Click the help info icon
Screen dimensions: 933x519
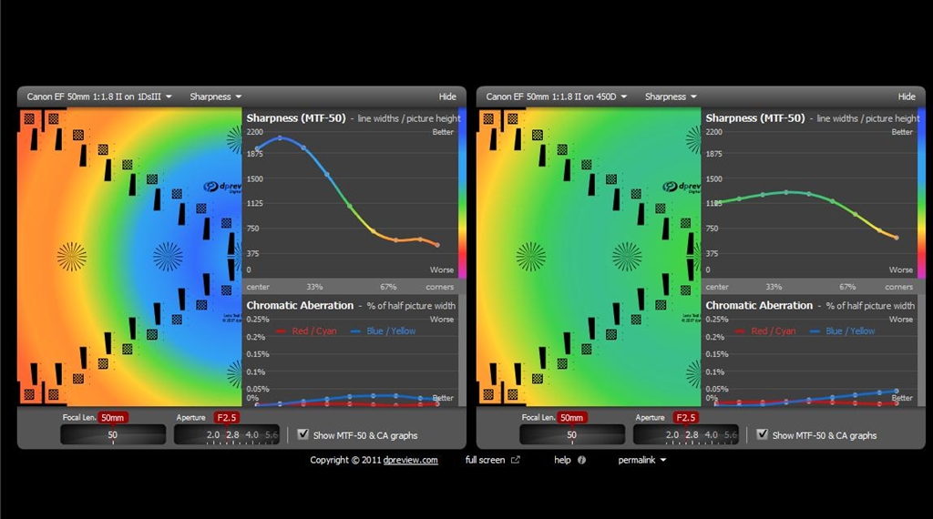coord(581,460)
